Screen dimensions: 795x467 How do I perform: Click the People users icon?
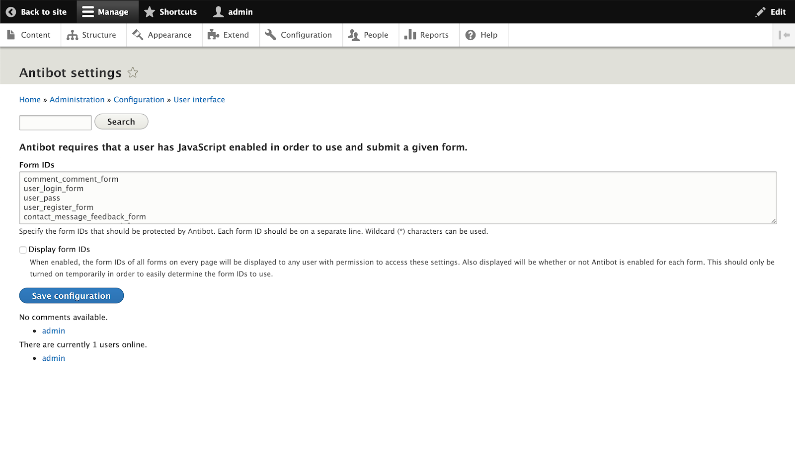click(354, 35)
